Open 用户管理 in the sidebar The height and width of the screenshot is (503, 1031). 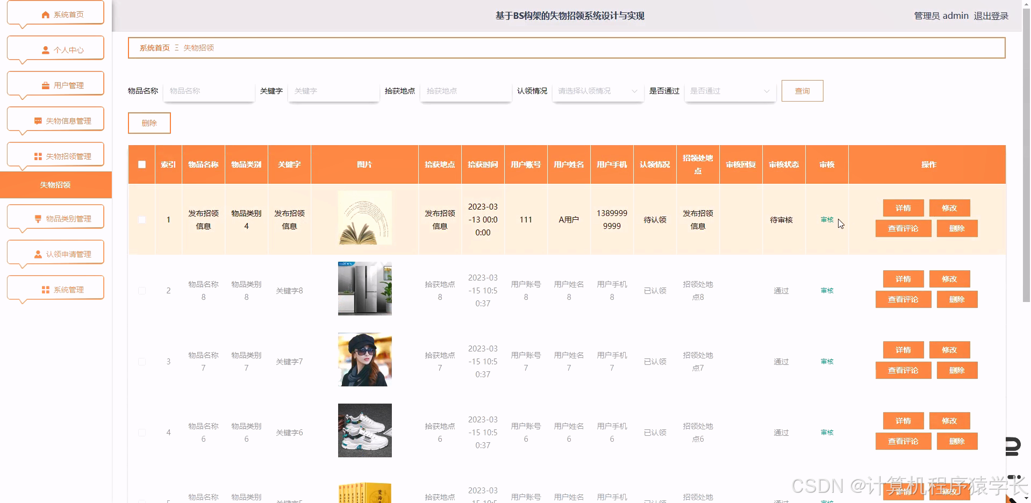tap(55, 84)
